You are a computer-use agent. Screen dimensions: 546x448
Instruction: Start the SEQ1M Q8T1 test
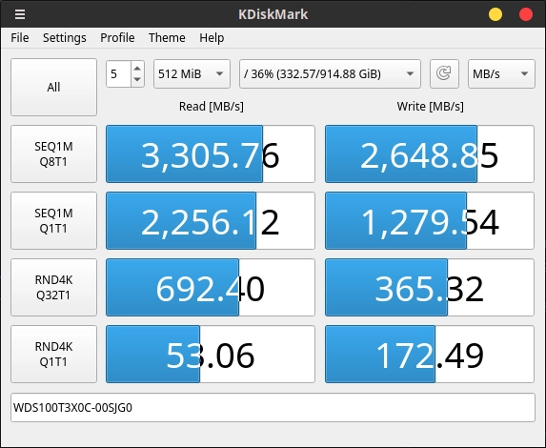53,154
